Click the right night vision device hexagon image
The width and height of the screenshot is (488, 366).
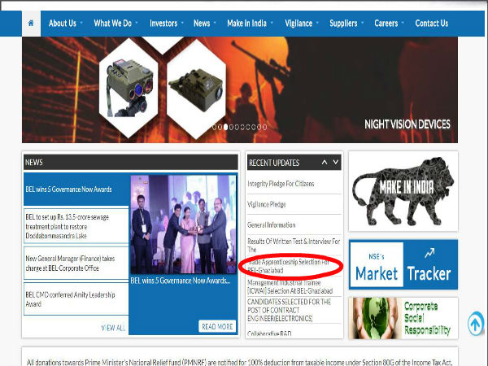click(x=196, y=89)
